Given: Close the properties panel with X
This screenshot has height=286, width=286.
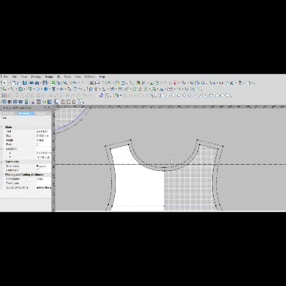Looking at the screenshot, I should click(49, 107).
